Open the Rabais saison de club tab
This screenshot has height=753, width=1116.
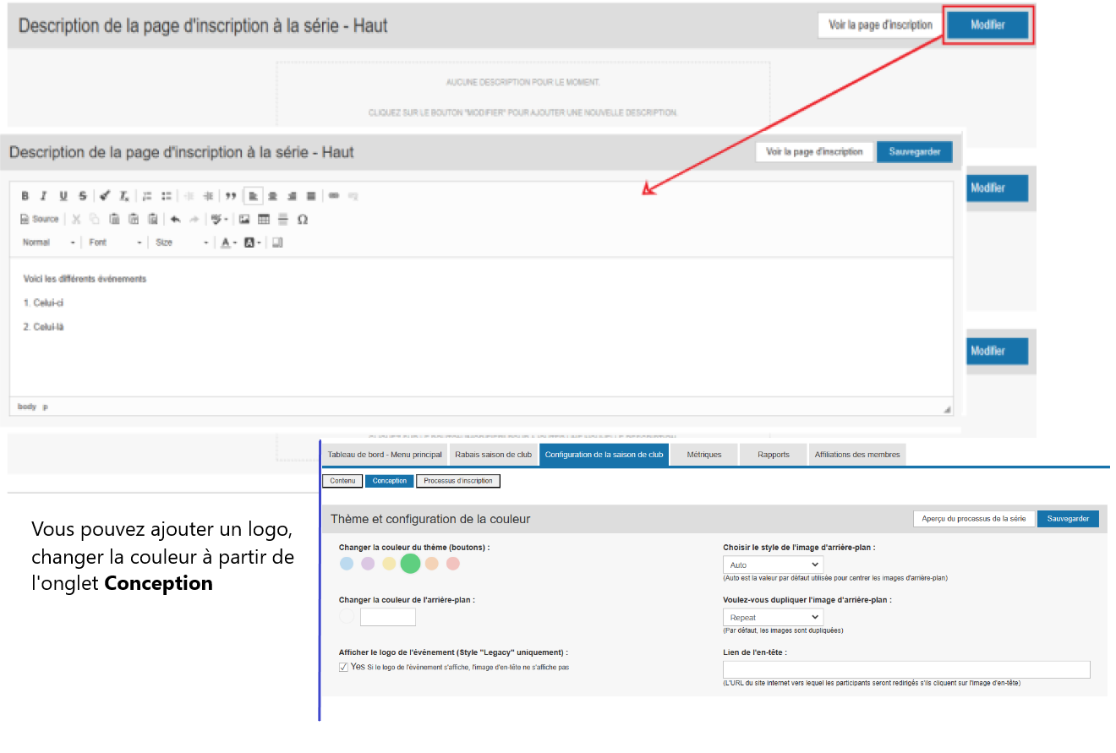(x=493, y=455)
